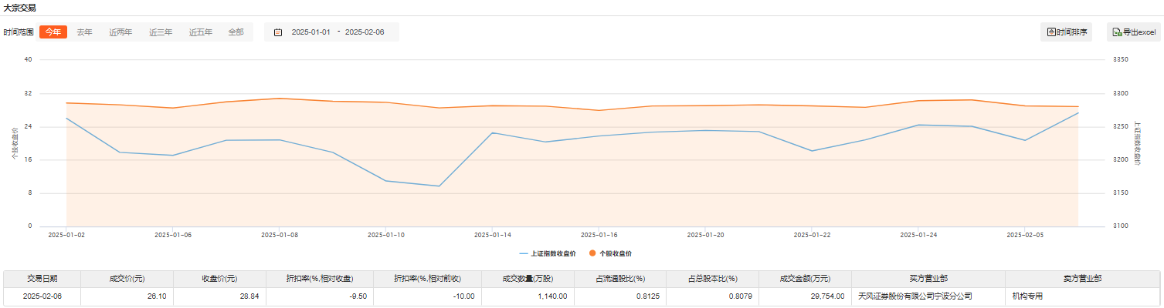Click the 导出excel file icon
The image size is (1164, 308).
coord(1117,32)
